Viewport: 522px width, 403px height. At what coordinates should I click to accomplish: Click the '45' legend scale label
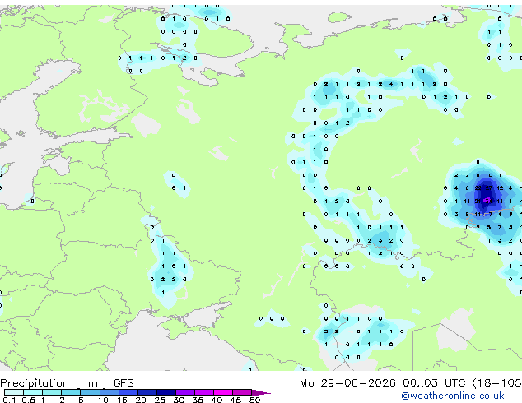[235, 400]
